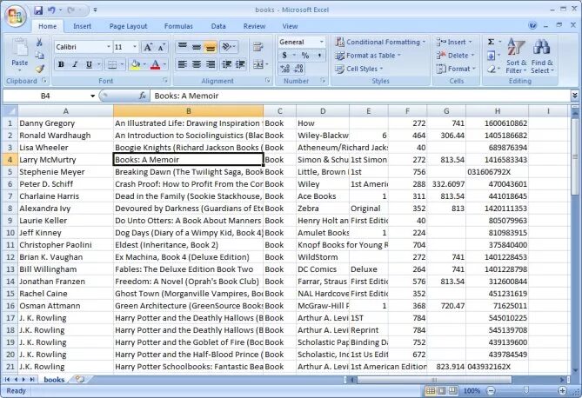Decrease the font size

click(x=161, y=47)
